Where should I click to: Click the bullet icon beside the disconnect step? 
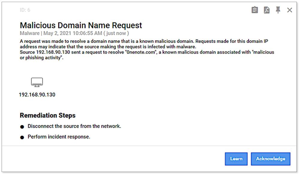(x=22, y=126)
